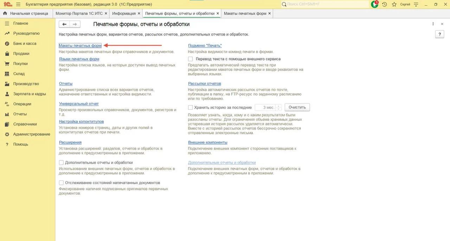Toggle the Хранить историю за последние checkbox
The height and width of the screenshot is (241, 450).
[x=191, y=107]
